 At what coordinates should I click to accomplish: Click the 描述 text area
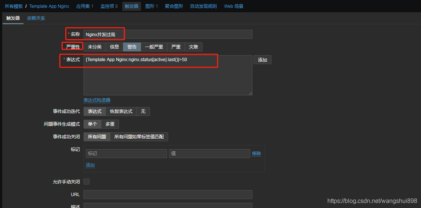point(168,206)
